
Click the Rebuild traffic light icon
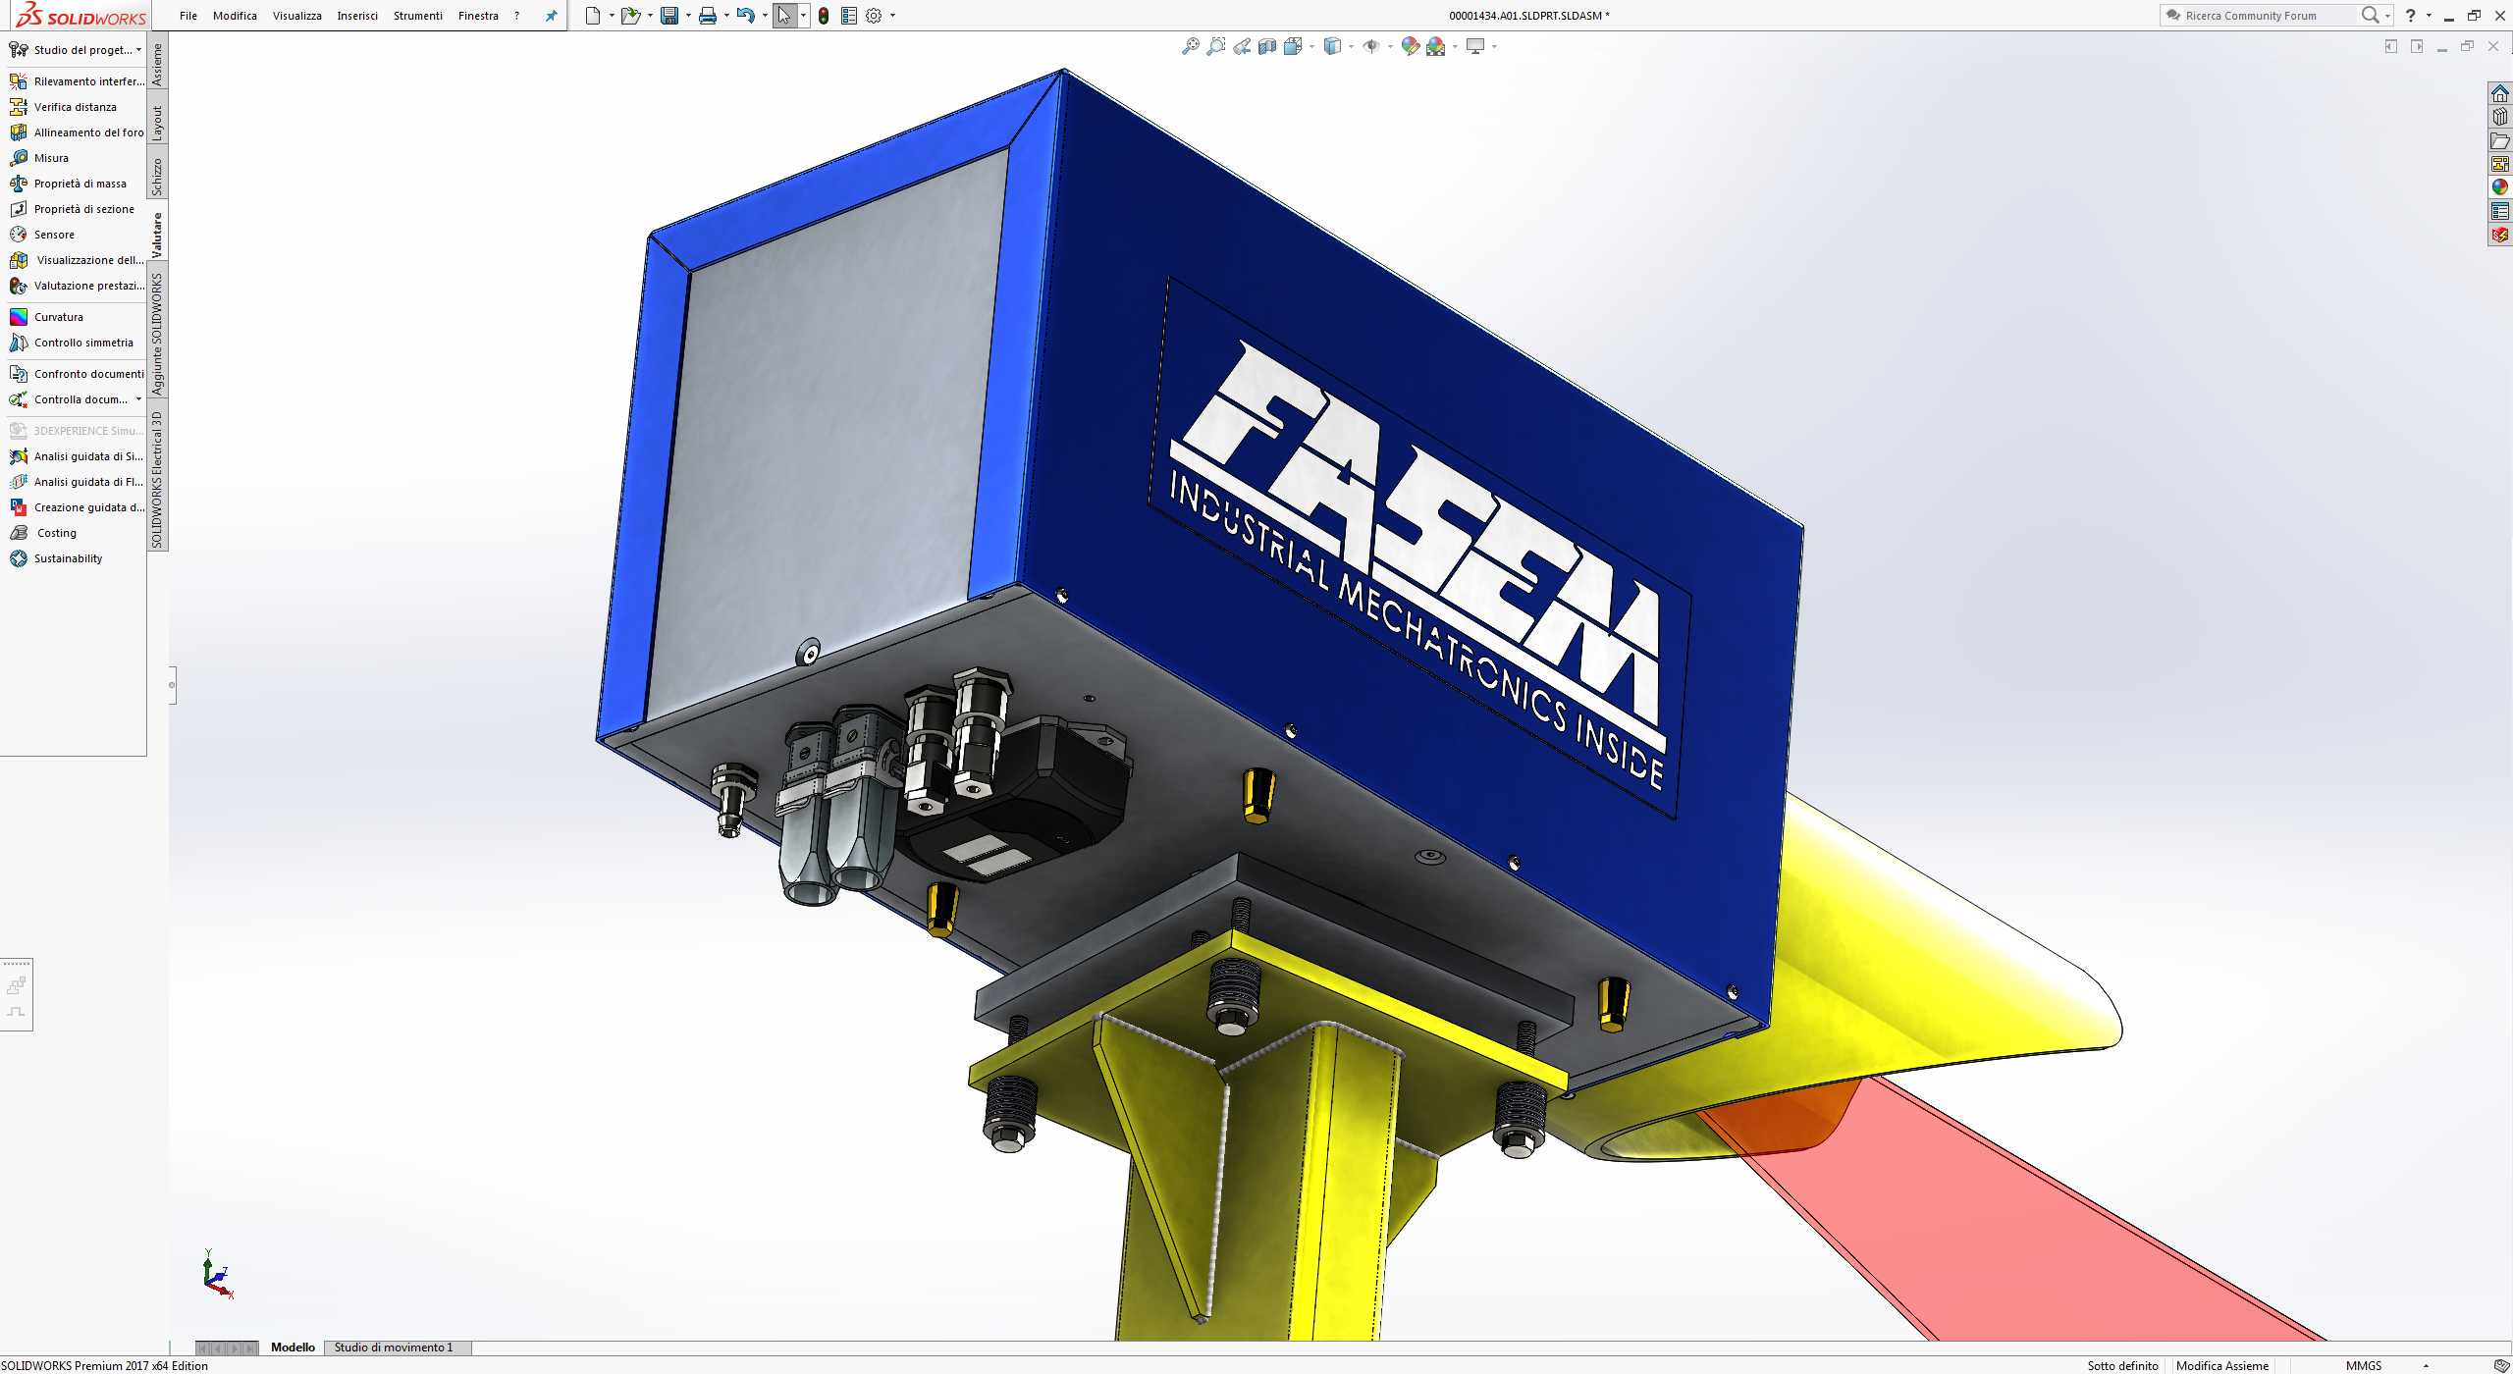point(824,16)
